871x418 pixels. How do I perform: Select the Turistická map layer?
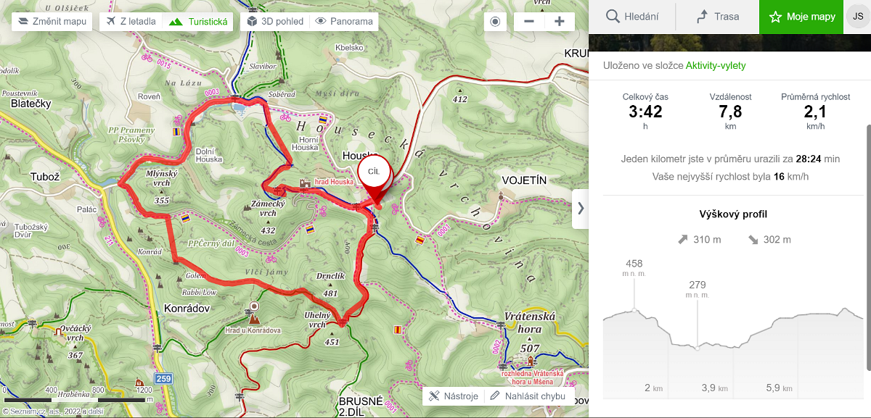point(198,21)
